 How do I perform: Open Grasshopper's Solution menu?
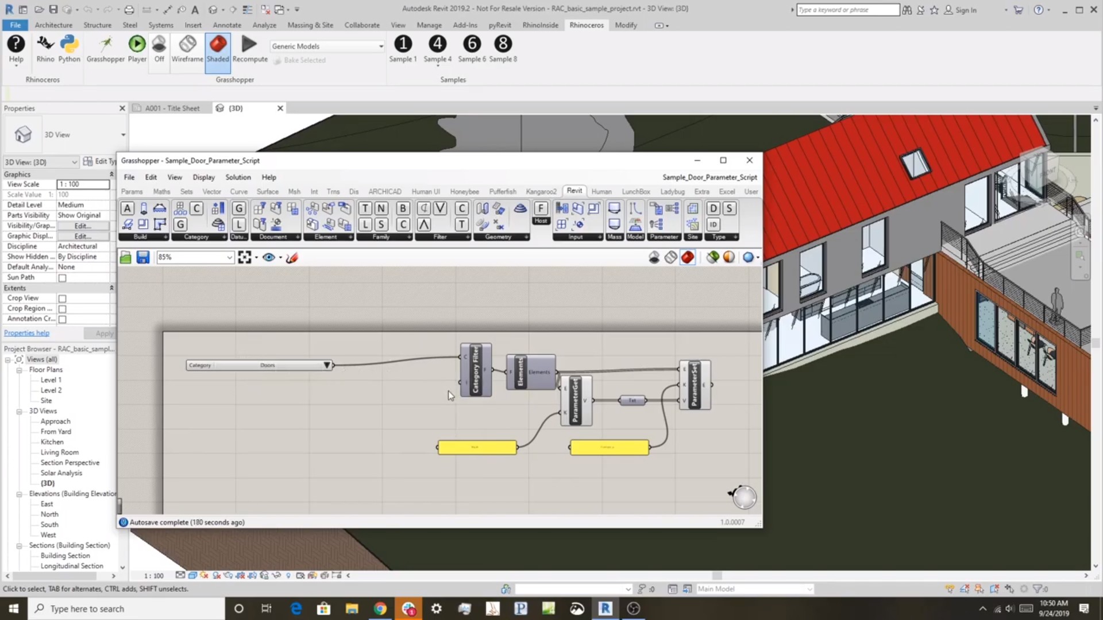click(238, 177)
